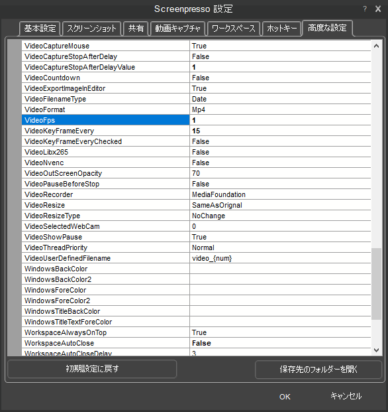Open the スクリーンショット tab
388x412 pixels.
[91, 29]
